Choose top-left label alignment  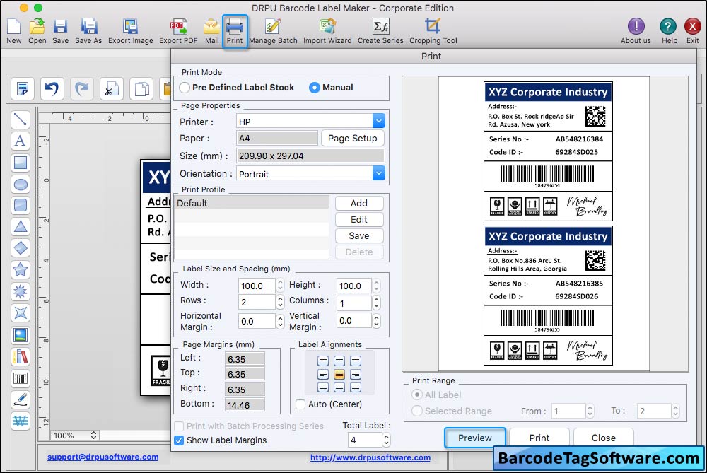point(323,361)
